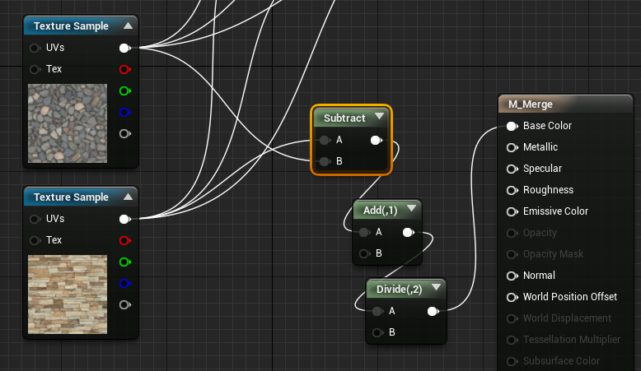Click the green output pin of the brick Texture Sample
This screenshot has width=641, height=371.
pos(124,262)
